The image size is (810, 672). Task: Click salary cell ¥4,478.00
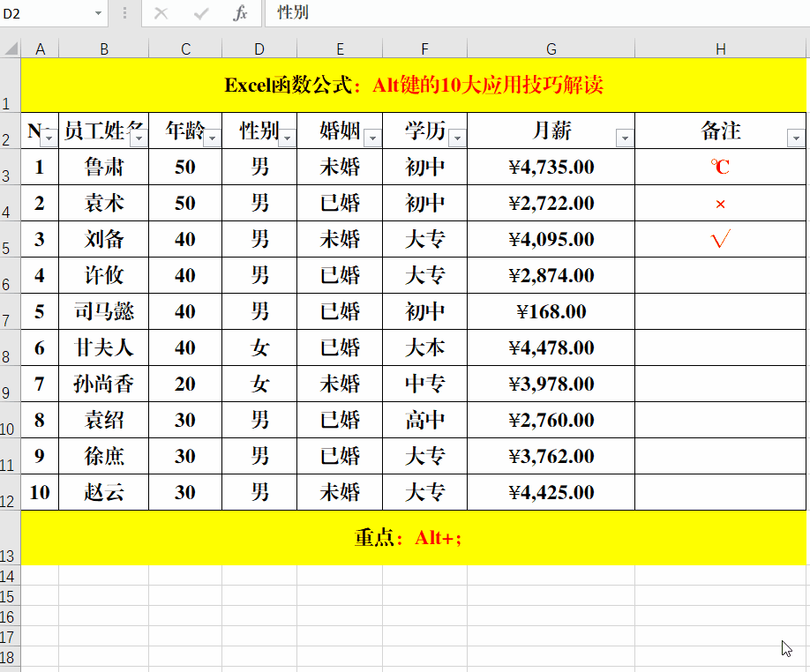coord(551,347)
